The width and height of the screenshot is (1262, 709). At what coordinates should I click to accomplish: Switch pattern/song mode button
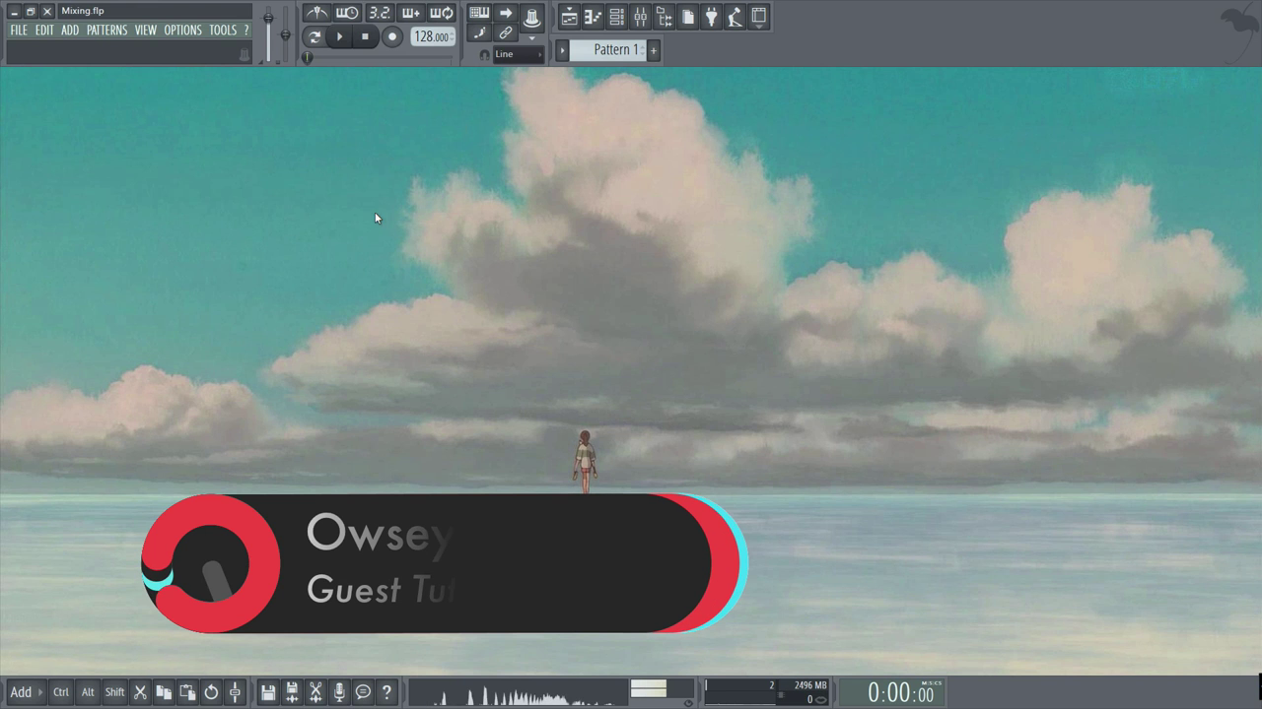tap(315, 37)
